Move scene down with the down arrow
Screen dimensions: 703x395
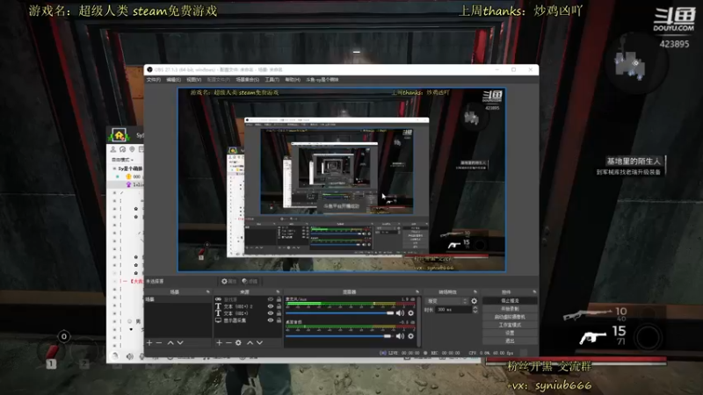point(180,342)
